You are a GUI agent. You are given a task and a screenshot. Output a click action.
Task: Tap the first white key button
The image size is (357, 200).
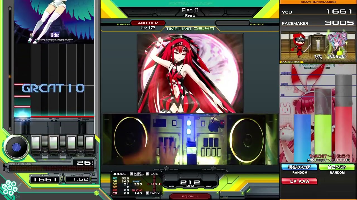coord(36,143)
